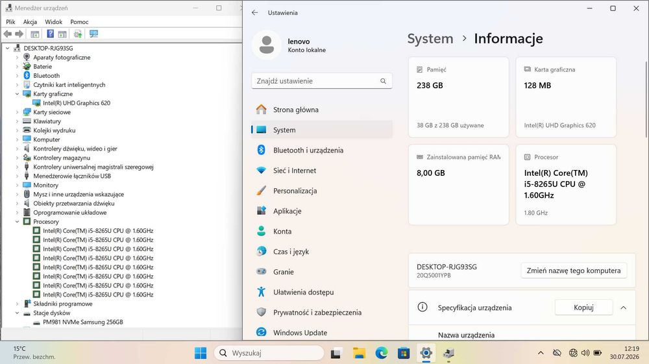Open Ułatwienia dostępu settings
649x364 pixels.
(x=322, y=292)
